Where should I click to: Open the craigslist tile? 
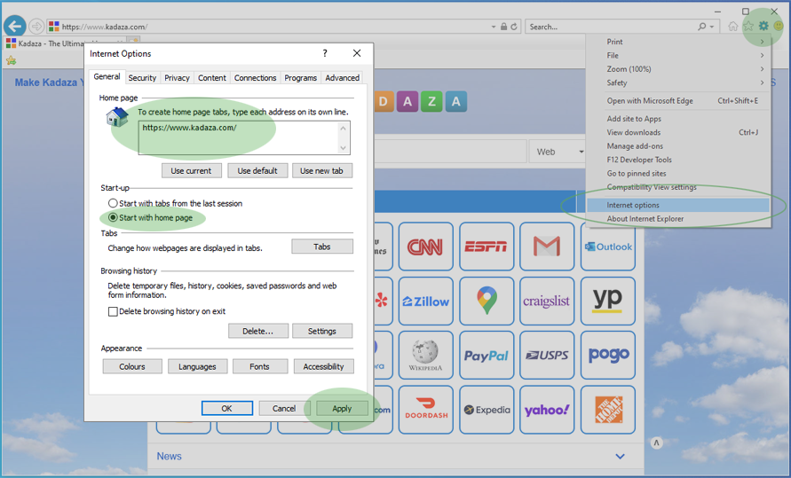547,302
